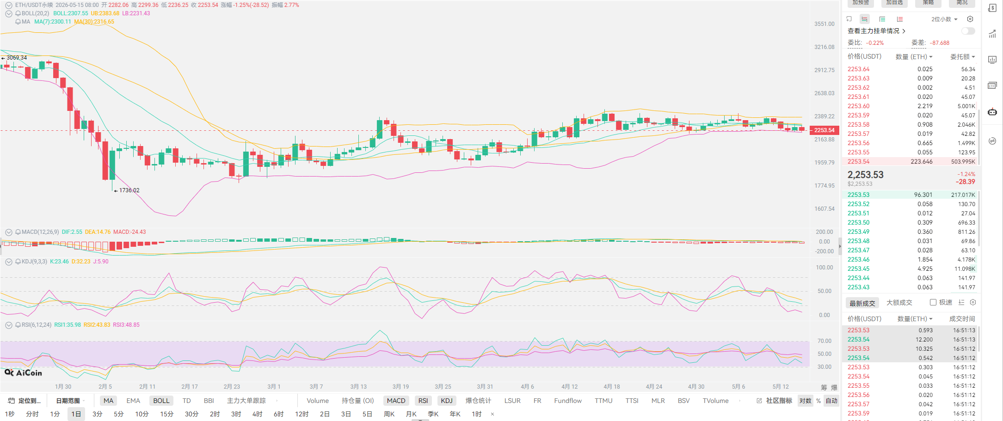Check the 极速 checkbox
The image size is (1003, 421).
933,302
